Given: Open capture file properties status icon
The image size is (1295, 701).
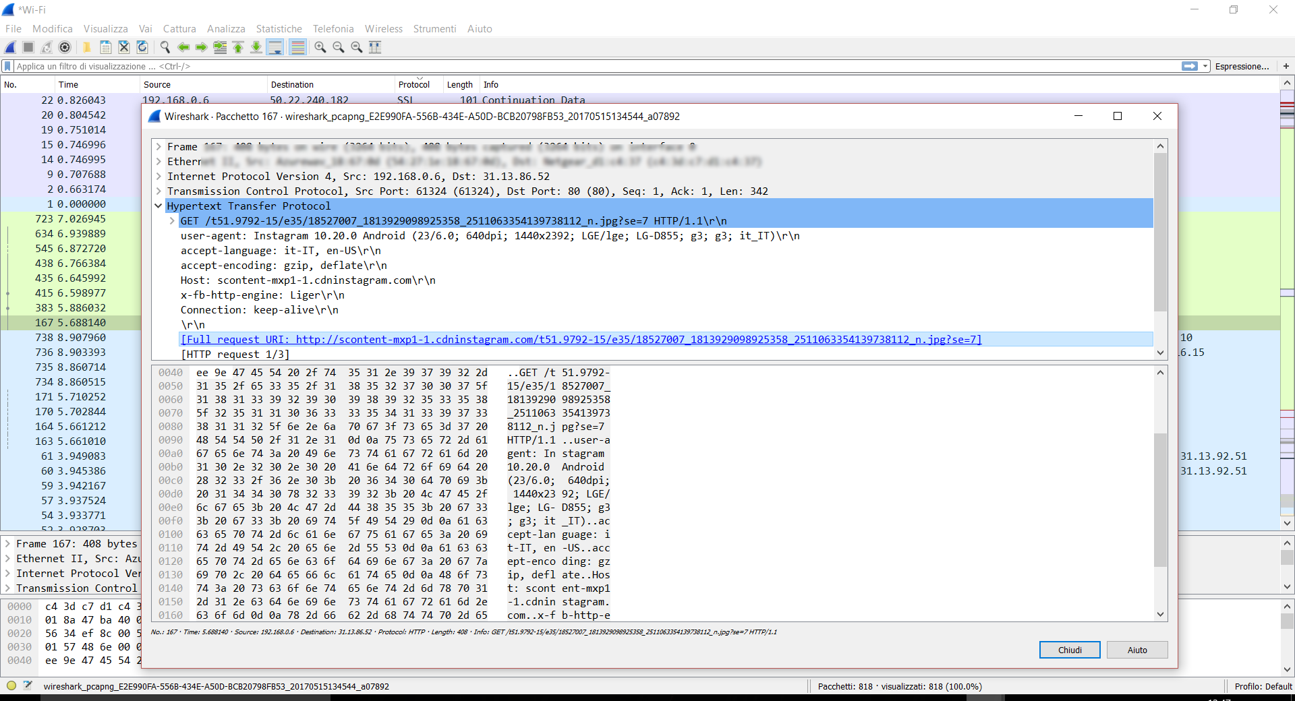Looking at the screenshot, I should [28, 686].
